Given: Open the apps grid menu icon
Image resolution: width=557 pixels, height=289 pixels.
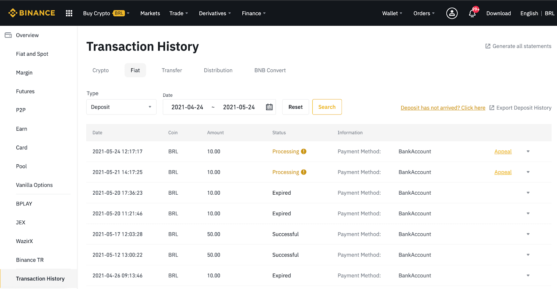Looking at the screenshot, I should (x=69, y=13).
